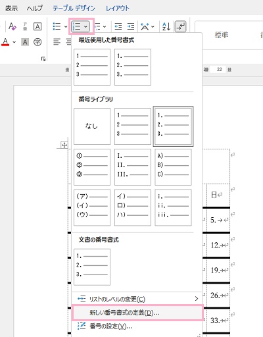Toggle show paragraph marks button

click(x=180, y=26)
